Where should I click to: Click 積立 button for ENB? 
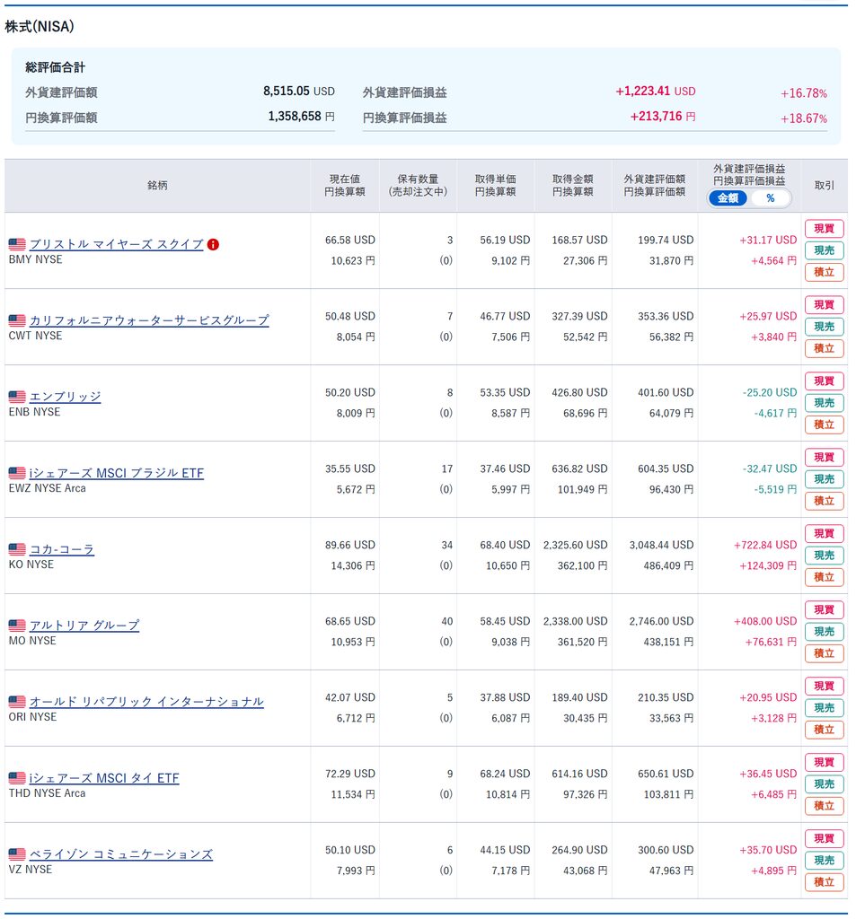[824, 424]
